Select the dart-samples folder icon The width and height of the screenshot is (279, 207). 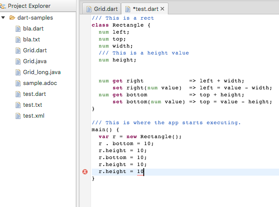tap(12, 18)
